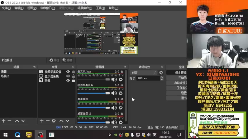Toggle visibility of 显示器采集 source
The image size is (248, 139).
(68, 76)
